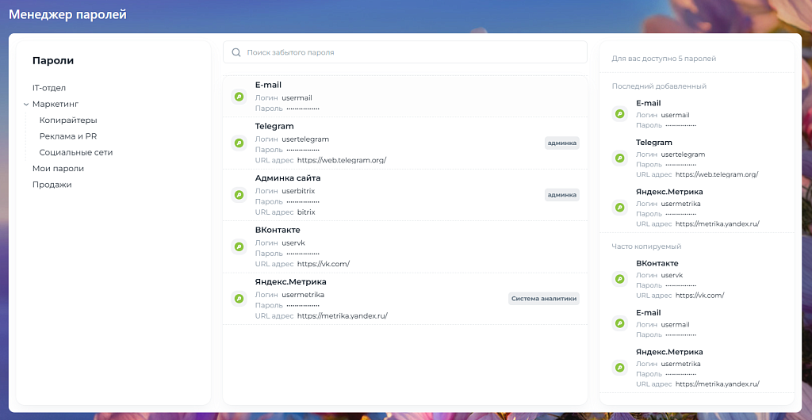Open the Продажи folder
812x420 pixels.
(x=52, y=185)
